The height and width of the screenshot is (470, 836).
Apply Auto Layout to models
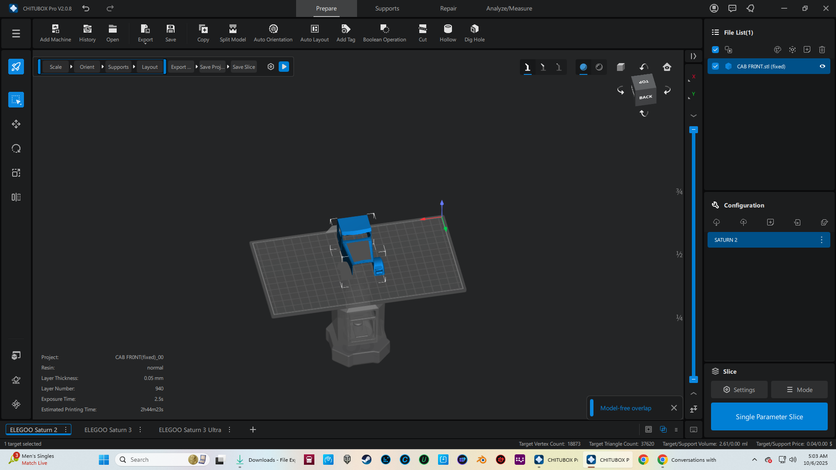click(x=314, y=33)
